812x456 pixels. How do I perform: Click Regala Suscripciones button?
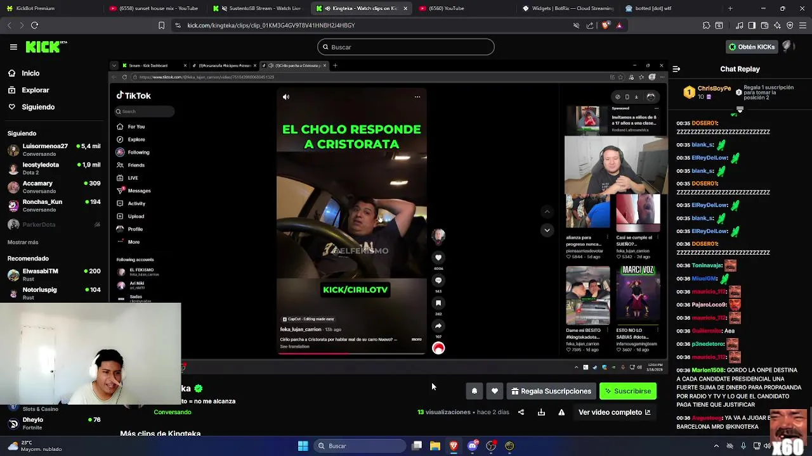[x=551, y=391]
